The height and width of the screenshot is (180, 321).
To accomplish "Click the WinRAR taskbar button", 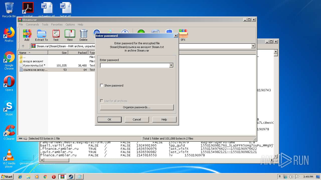I will click(x=62, y=177).
